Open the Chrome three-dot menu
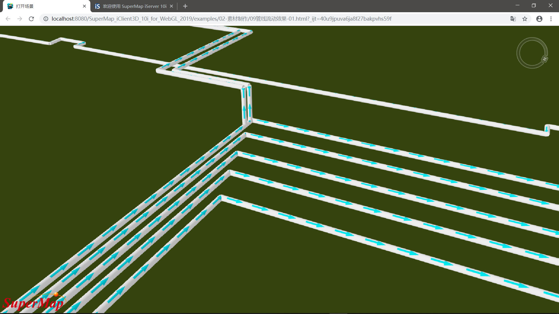This screenshot has width=559, height=314. tap(551, 19)
